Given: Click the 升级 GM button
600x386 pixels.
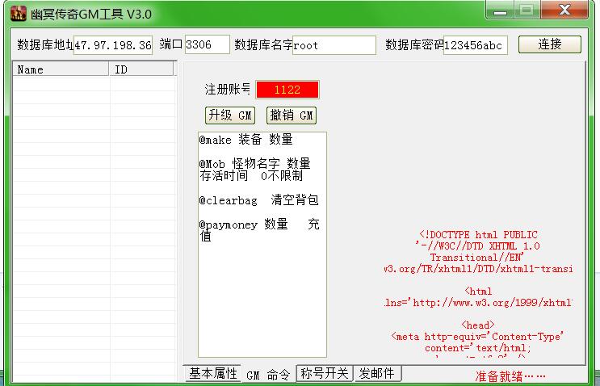Looking at the screenshot, I should 230,115.
